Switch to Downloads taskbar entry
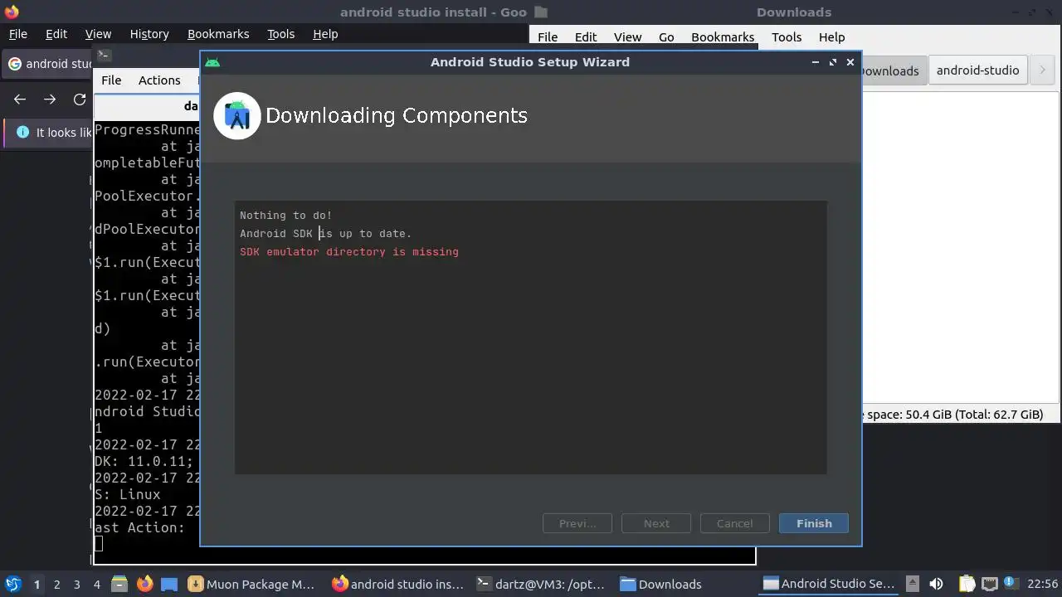Screen dimensions: 1062x597 pos(661,584)
